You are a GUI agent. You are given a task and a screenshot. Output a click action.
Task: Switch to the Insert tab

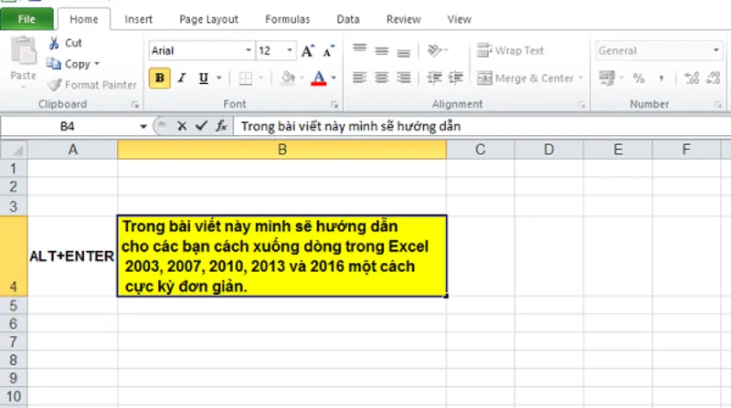[x=139, y=19]
